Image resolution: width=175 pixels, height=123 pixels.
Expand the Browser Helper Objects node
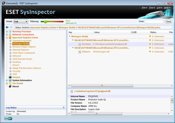point(10,47)
